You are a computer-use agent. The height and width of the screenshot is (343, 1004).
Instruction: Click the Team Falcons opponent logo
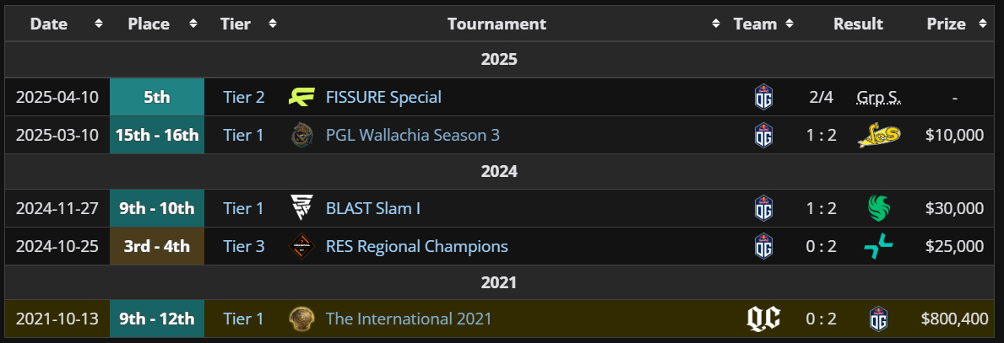click(878, 208)
